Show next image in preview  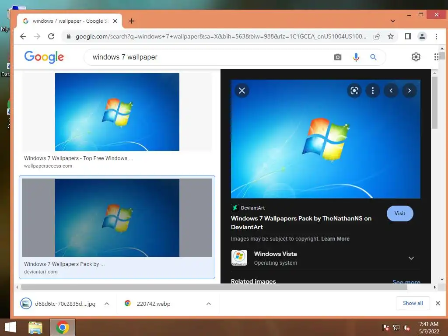409,91
